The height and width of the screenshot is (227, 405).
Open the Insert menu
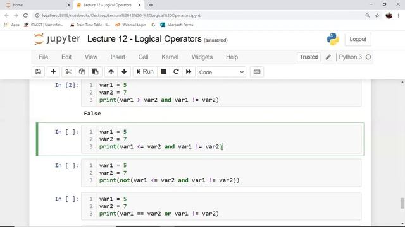click(x=118, y=57)
